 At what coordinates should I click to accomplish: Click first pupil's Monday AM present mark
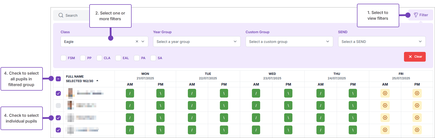pos(130,93)
